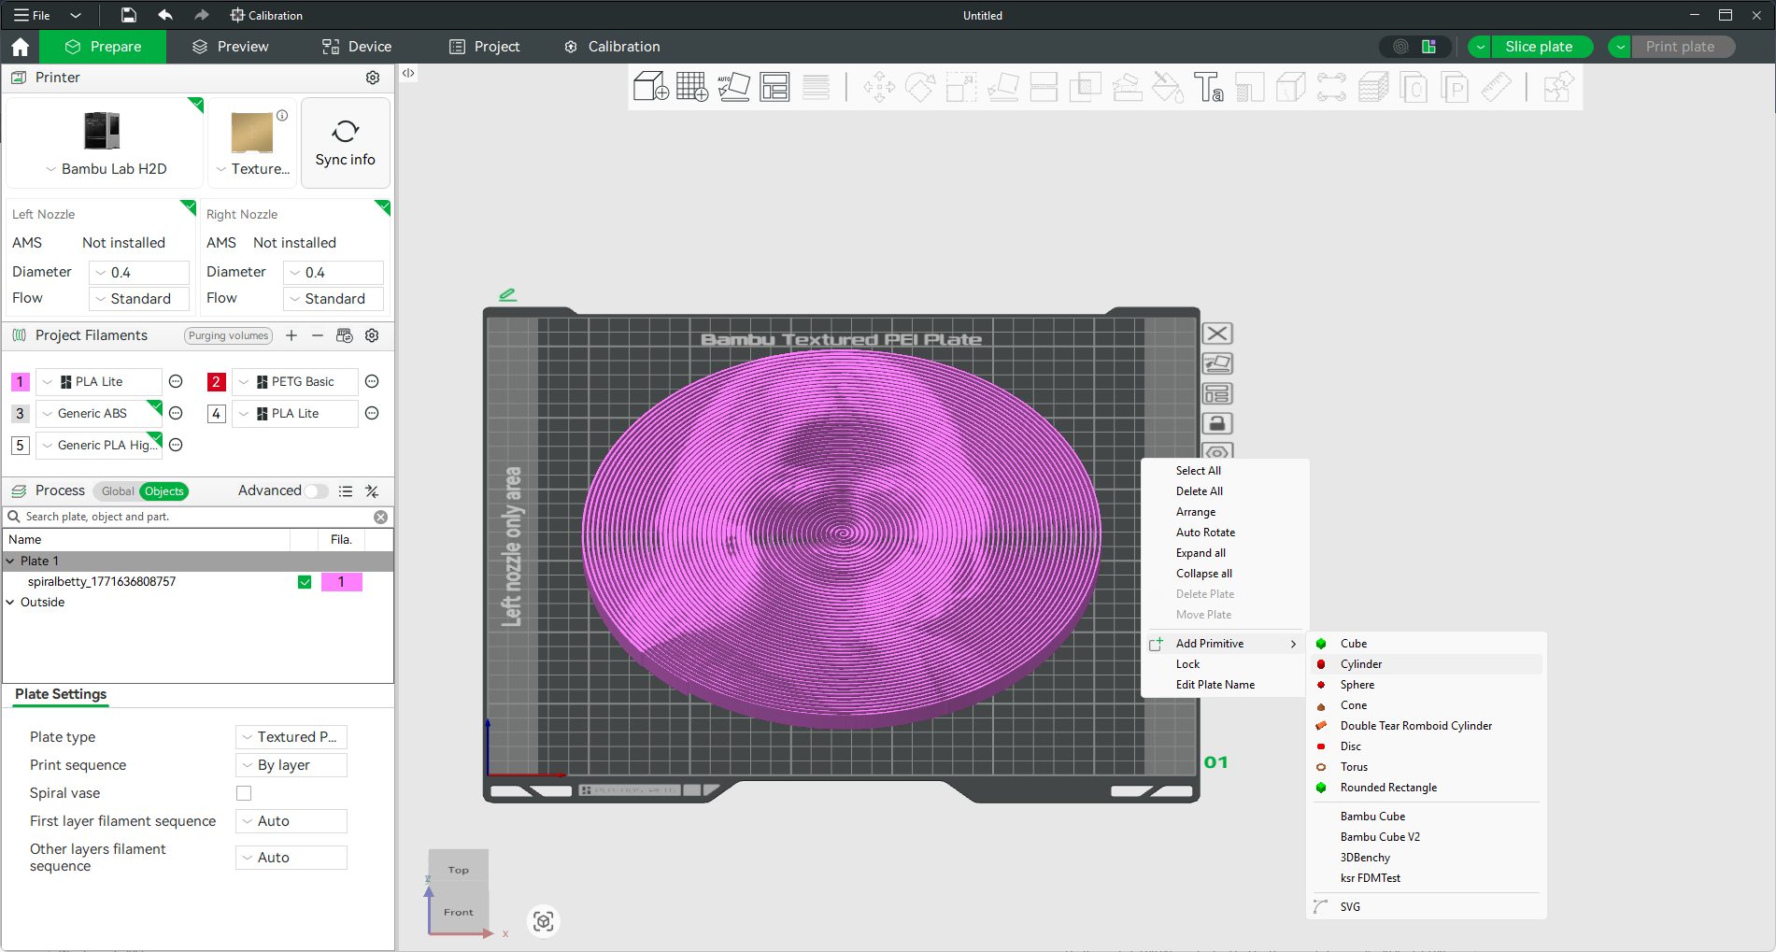Click the Arrange all objects icon
Viewport: 1776px width, 952px height.
coord(774,87)
